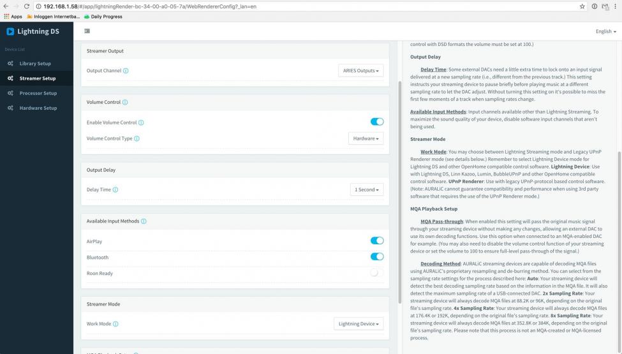Open the Inloggen Internetba... bookmark
The image size is (622, 354).
click(53, 17)
